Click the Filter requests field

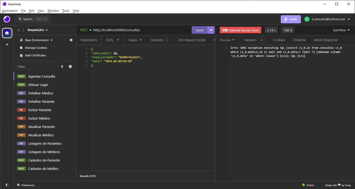coord(36,67)
